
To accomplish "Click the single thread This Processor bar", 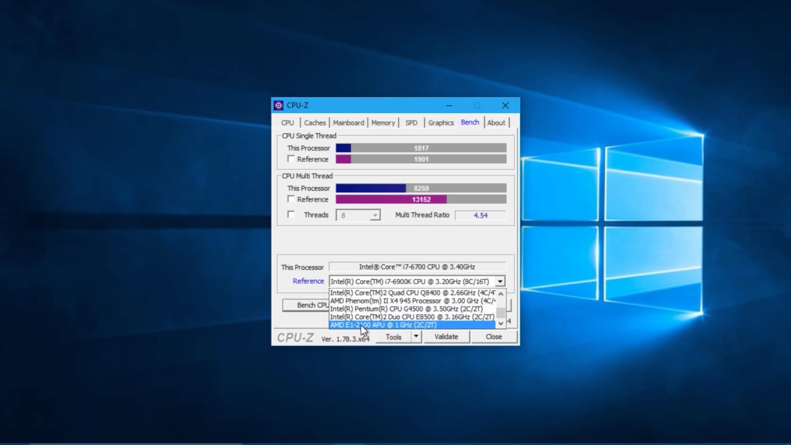I will click(421, 148).
